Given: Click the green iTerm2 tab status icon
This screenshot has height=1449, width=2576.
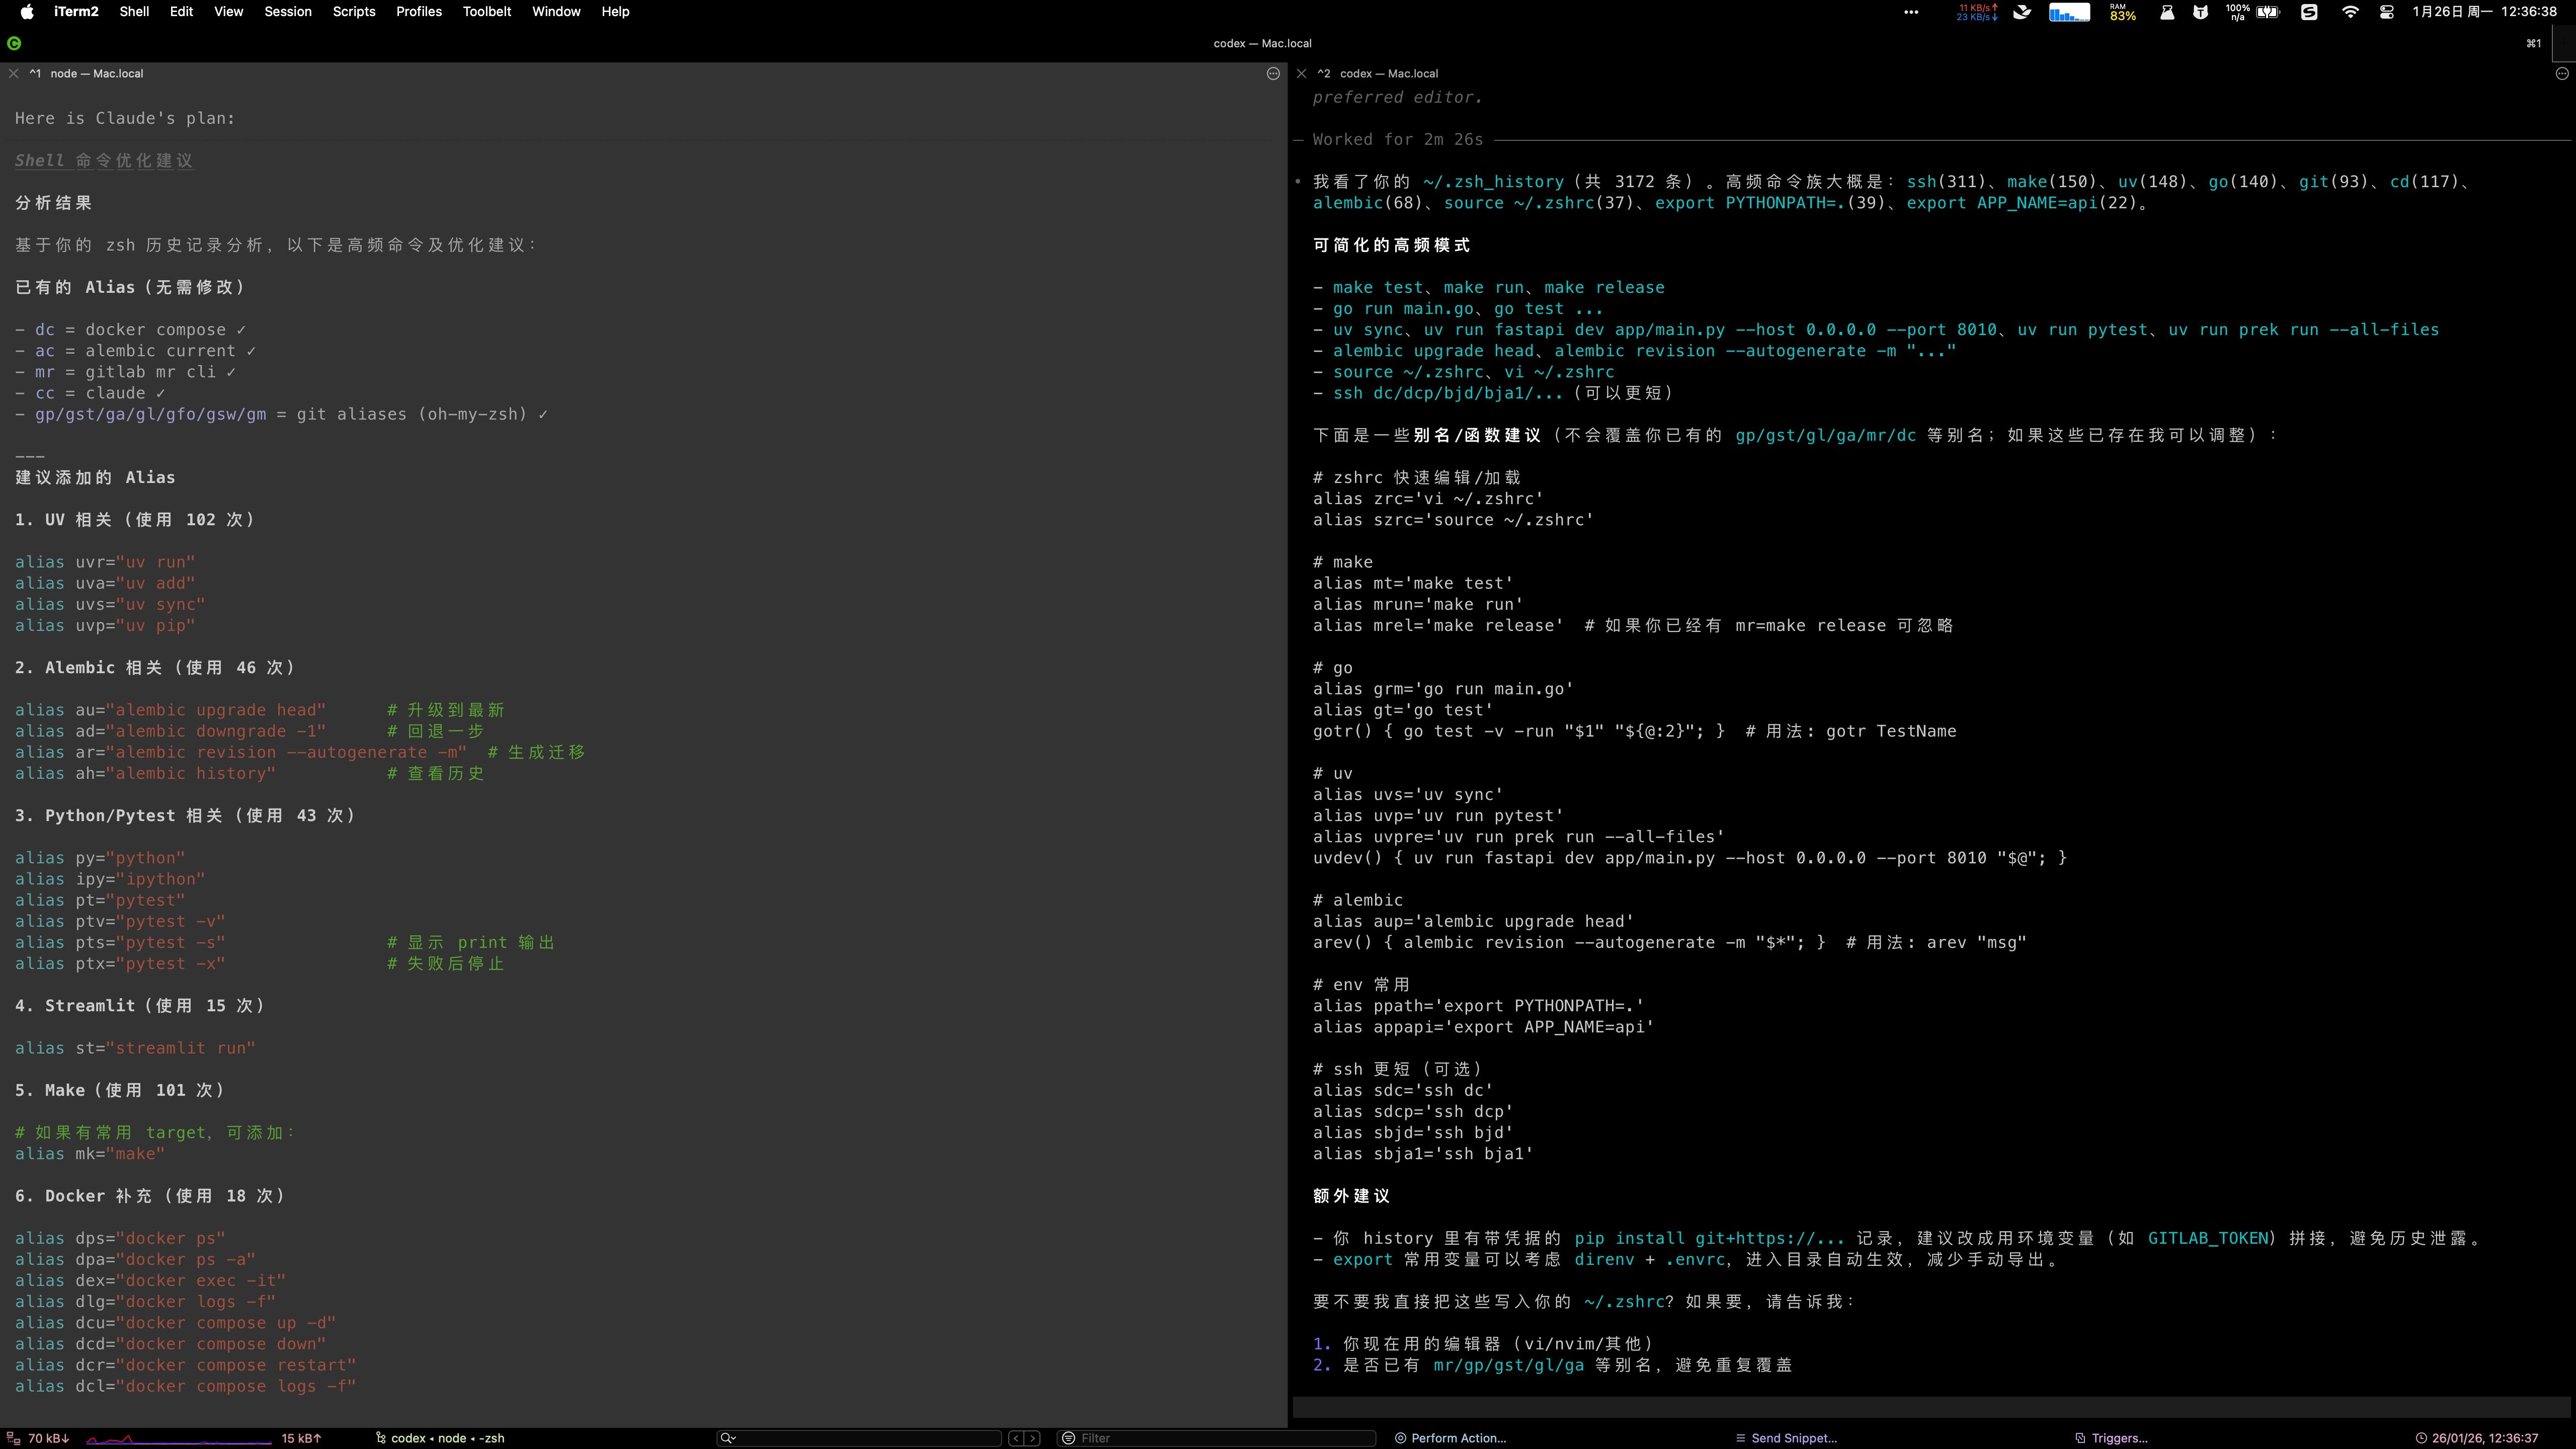Looking at the screenshot, I should [x=14, y=43].
